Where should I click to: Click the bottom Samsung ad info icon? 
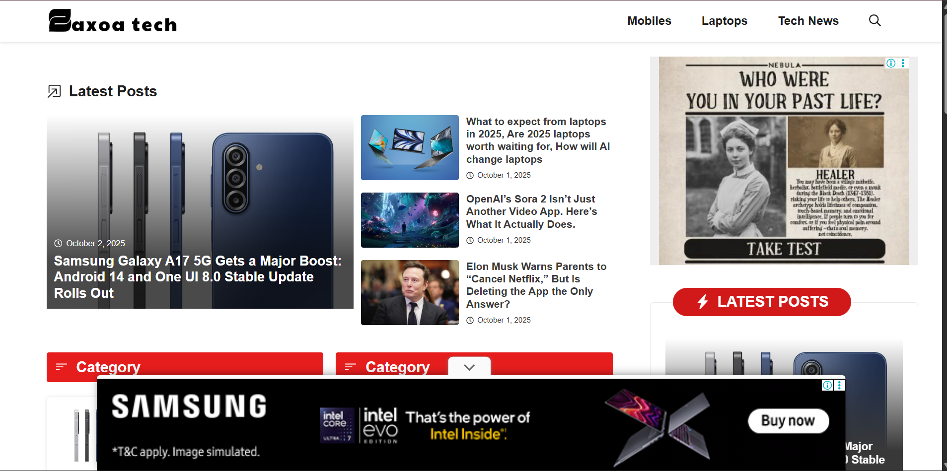point(827,385)
